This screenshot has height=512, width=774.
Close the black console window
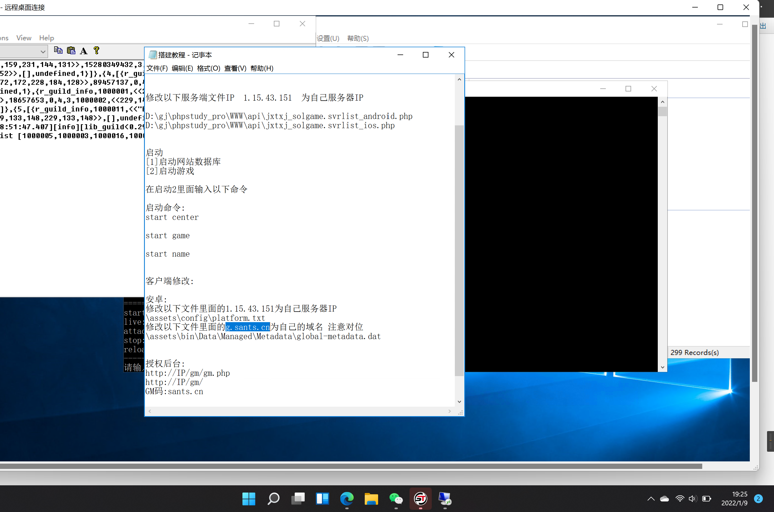tap(654, 88)
